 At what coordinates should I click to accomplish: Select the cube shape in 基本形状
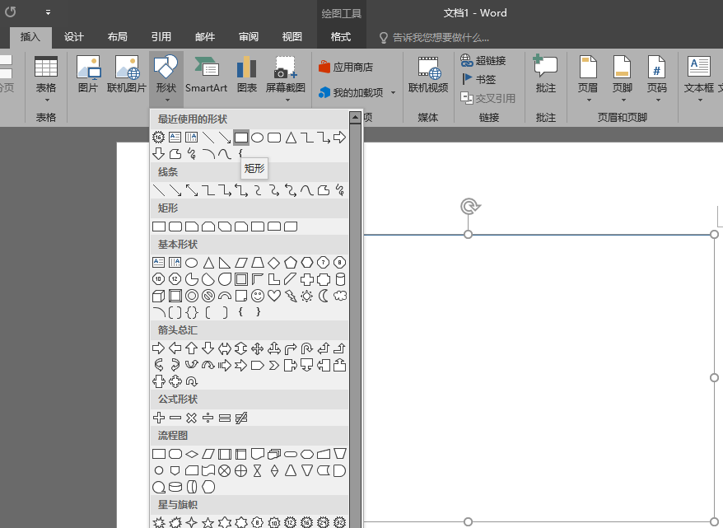click(159, 296)
